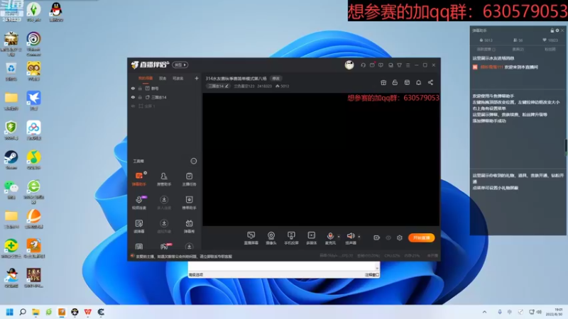Toggle lock icon in danmu helper header

tap(552, 30)
